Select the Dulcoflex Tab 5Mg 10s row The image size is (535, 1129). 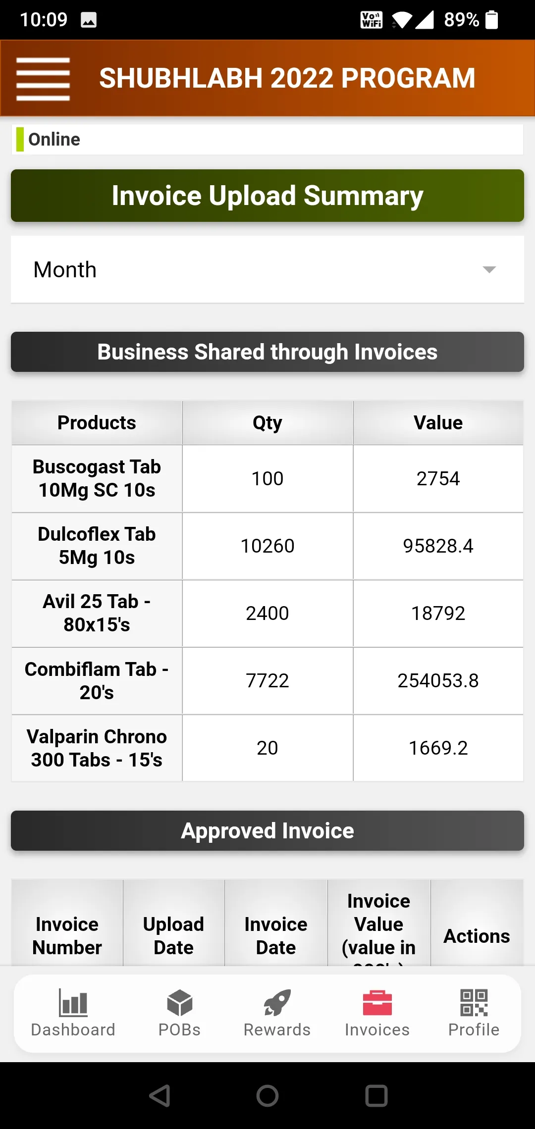(267, 546)
